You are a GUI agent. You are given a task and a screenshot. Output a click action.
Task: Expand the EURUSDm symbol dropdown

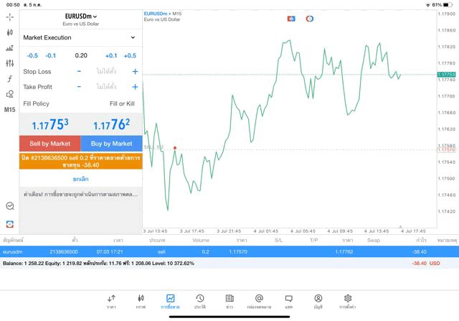click(81, 17)
